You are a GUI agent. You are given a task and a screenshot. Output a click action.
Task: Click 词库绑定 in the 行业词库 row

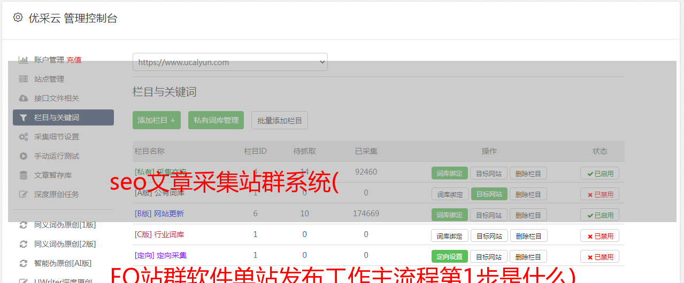(450, 235)
